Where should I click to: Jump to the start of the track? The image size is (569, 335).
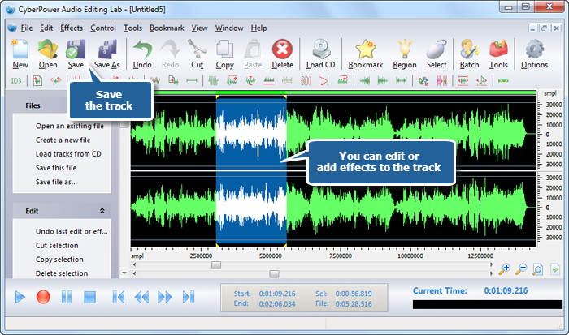(119, 298)
